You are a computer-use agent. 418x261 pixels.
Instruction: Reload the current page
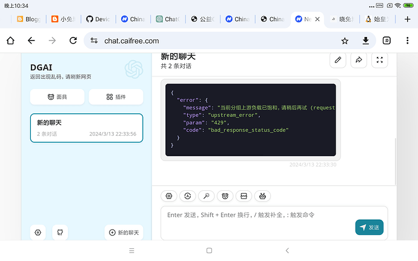pyautogui.click(x=73, y=41)
